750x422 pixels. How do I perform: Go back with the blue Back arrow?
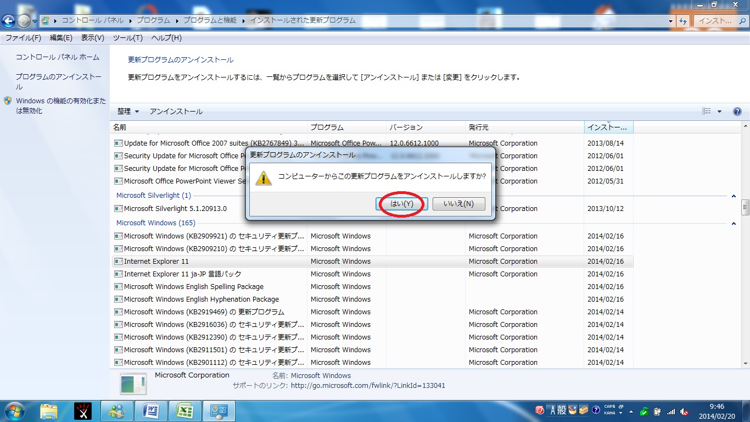point(8,21)
